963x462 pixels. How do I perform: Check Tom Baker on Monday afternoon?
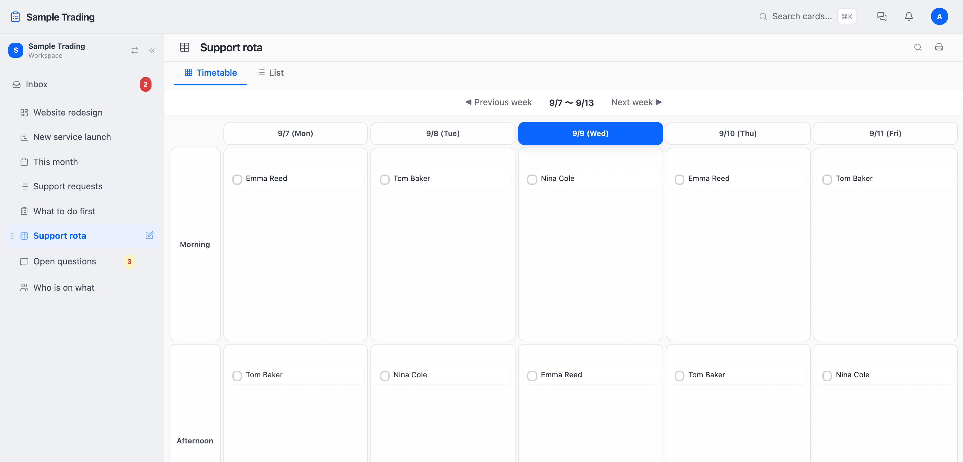pos(237,376)
